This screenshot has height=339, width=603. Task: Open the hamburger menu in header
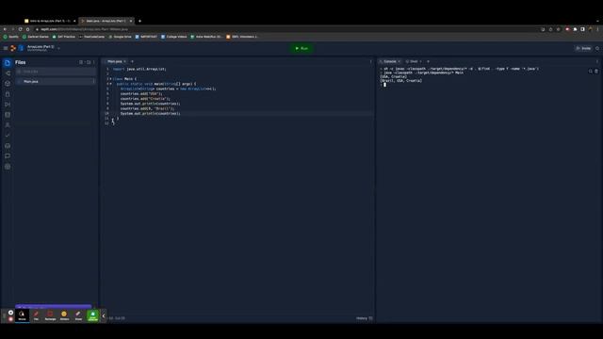[x=6, y=48]
